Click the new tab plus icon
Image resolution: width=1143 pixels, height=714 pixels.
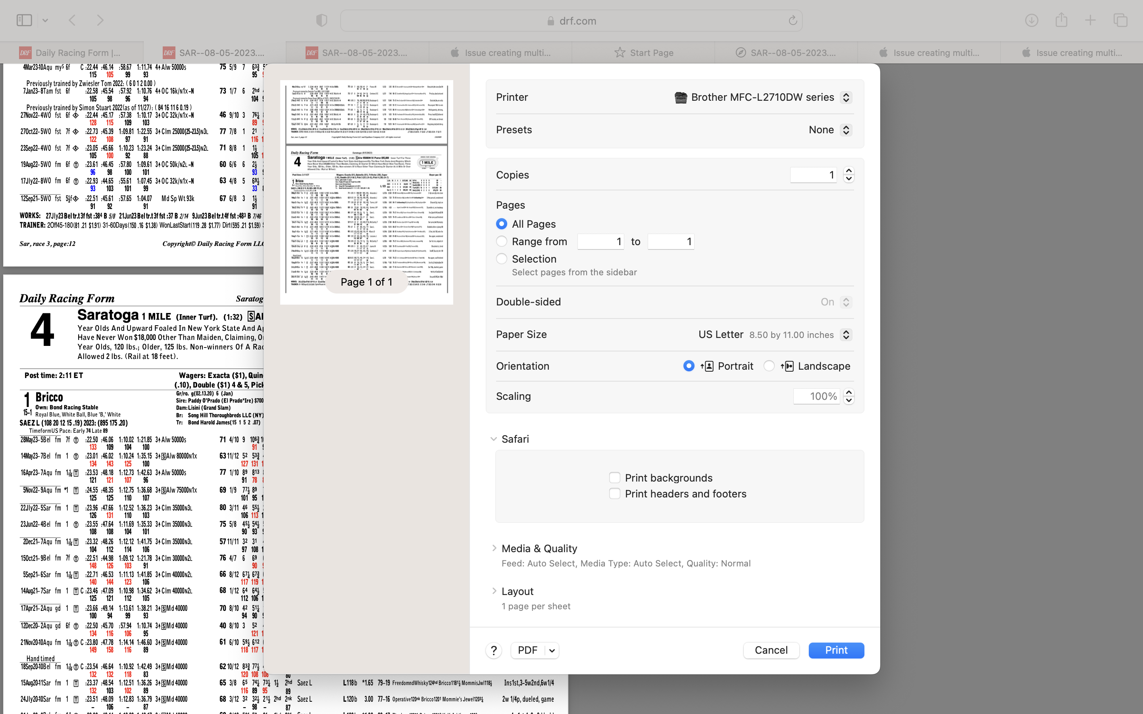[x=1090, y=20]
